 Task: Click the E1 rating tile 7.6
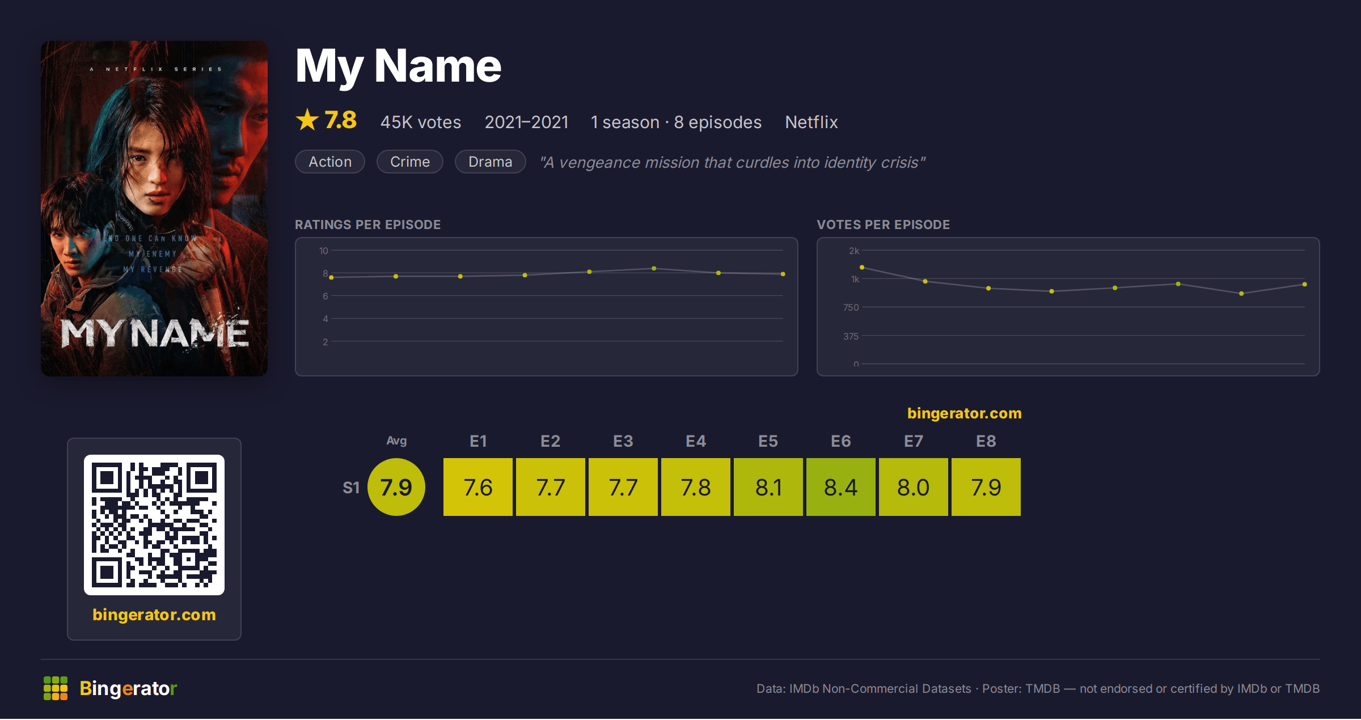[478, 487]
